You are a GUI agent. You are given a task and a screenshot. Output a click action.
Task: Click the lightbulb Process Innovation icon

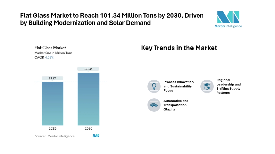[154, 86]
